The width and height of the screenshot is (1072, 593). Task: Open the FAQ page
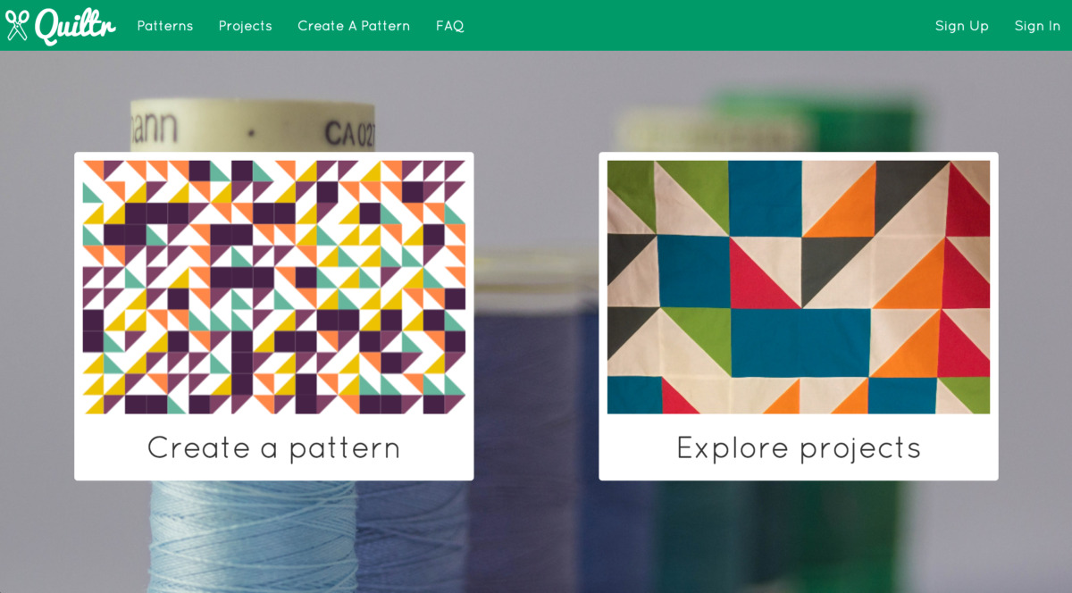449,26
